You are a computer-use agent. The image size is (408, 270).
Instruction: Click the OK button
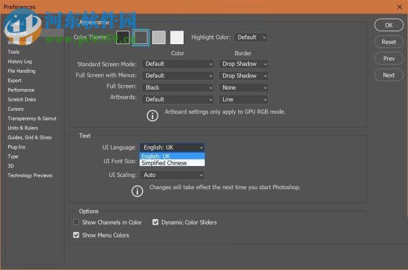(389, 25)
